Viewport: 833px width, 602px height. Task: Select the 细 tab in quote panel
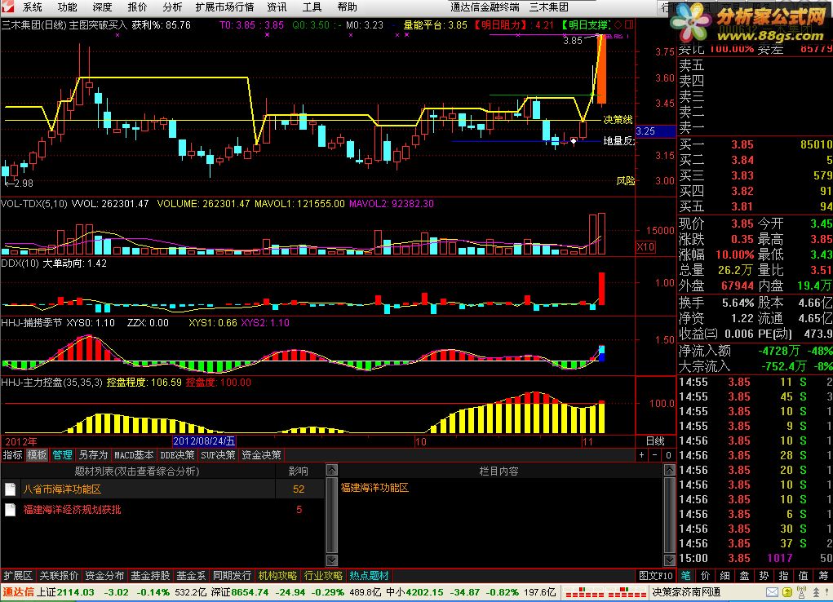pyautogui.click(x=724, y=575)
